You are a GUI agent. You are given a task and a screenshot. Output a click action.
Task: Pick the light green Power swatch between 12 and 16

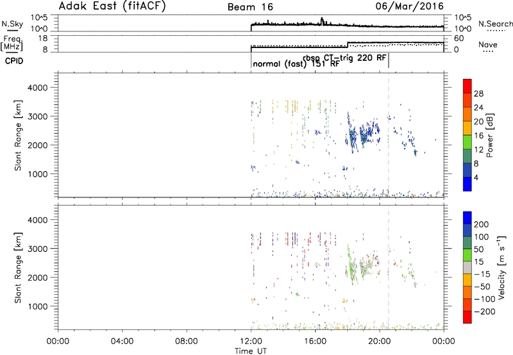click(467, 142)
